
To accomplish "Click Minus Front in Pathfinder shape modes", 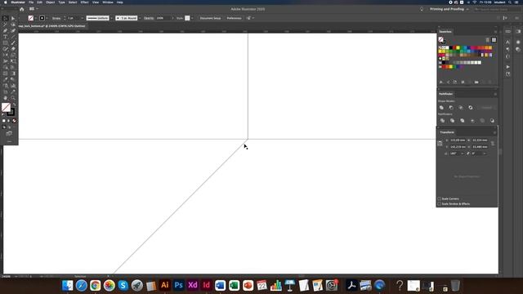I will [x=451, y=108].
